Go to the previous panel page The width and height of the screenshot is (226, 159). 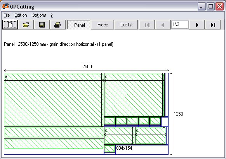point(163,25)
